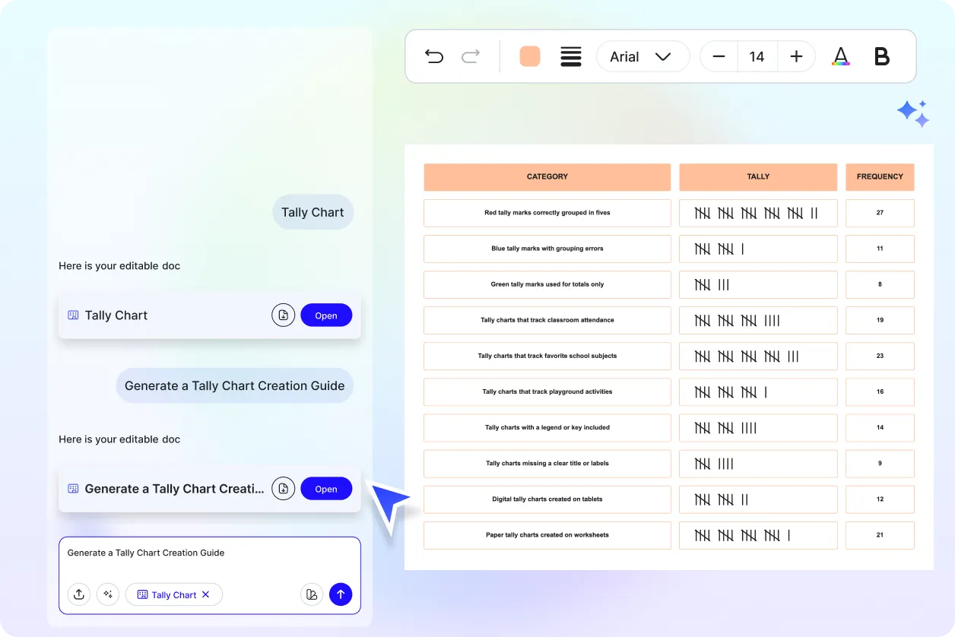The width and height of the screenshot is (955, 637).
Task: Open the Arial font family dropdown
Action: (642, 56)
